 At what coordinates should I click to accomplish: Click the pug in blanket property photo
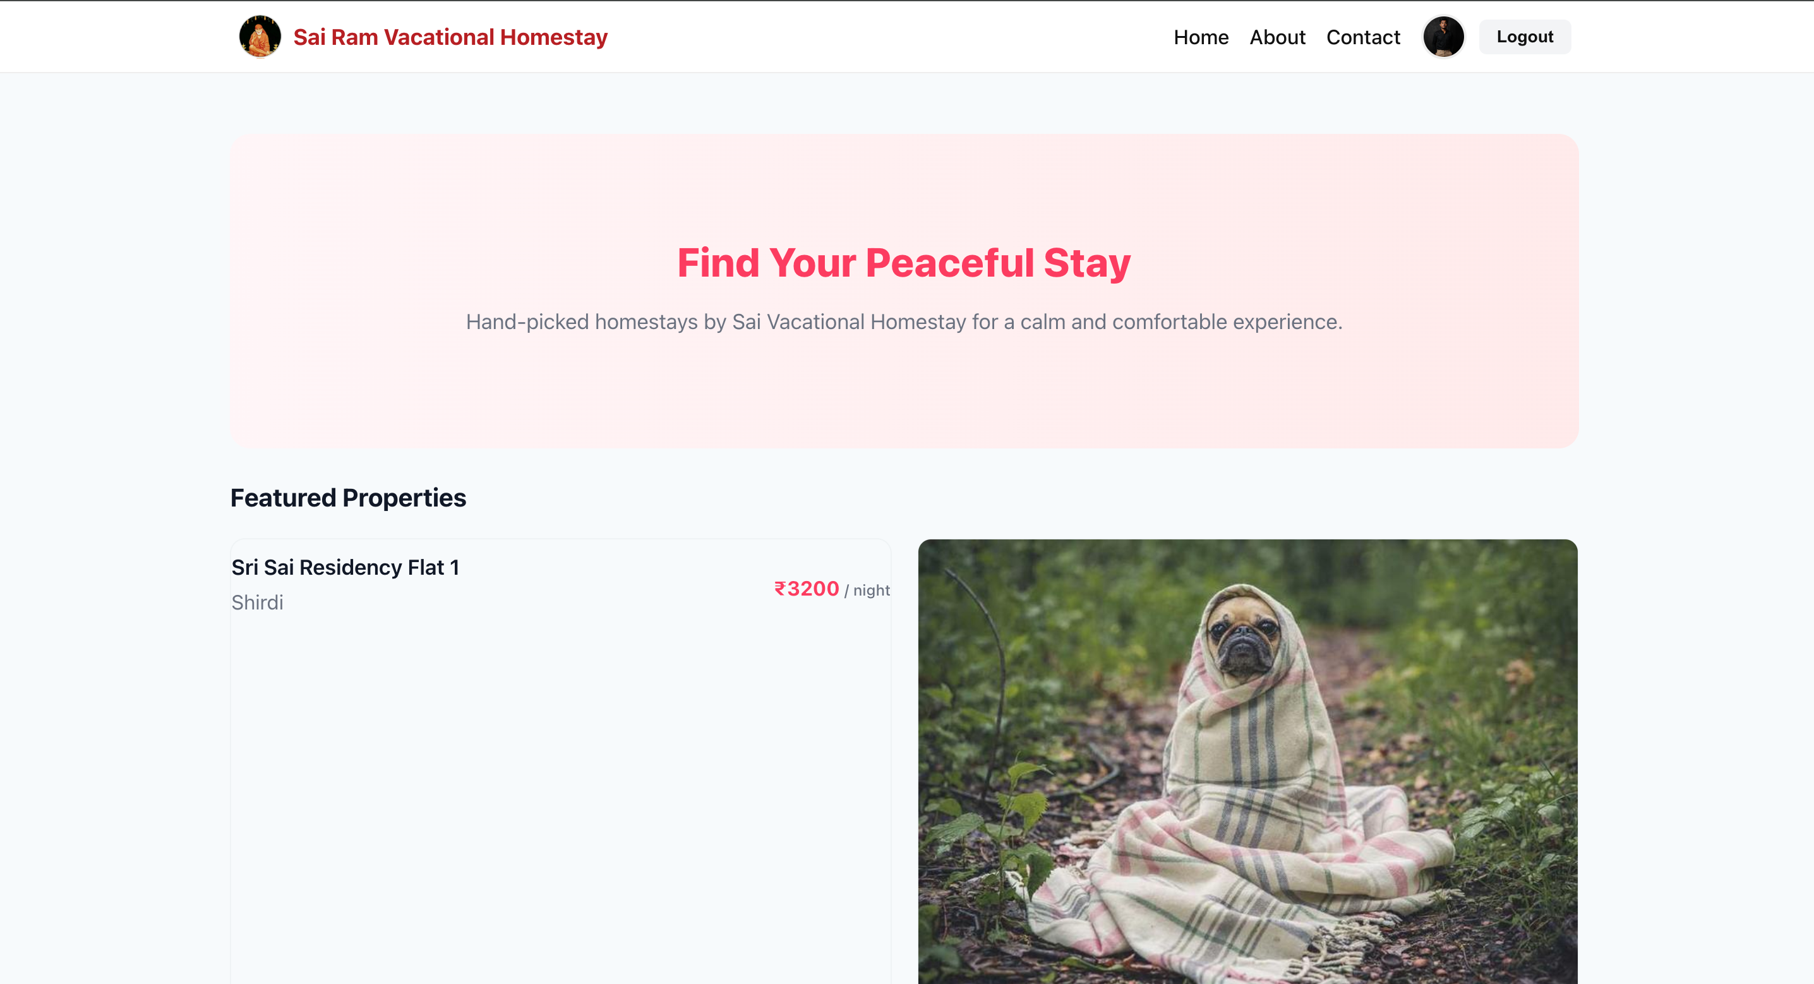coord(1247,762)
